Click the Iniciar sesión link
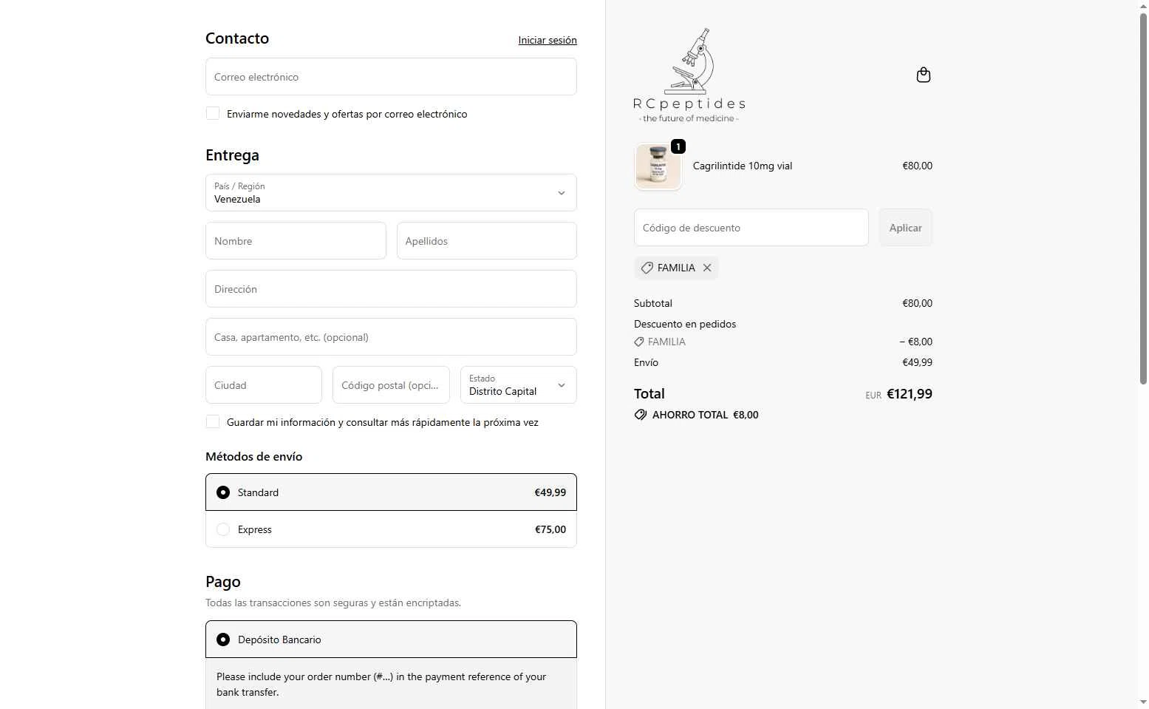This screenshot has width=1149, height=709. click(548, 40)
